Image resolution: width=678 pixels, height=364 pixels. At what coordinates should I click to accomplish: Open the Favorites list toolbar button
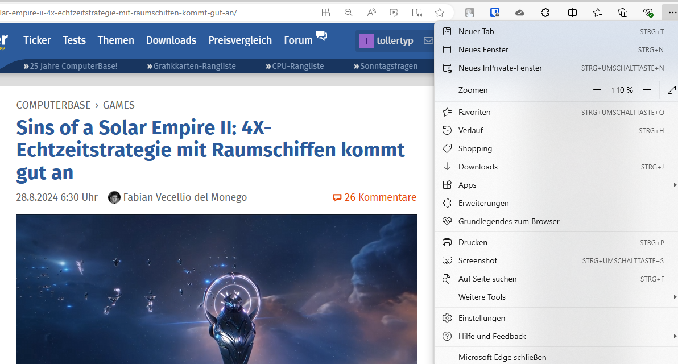pos(598,13)
